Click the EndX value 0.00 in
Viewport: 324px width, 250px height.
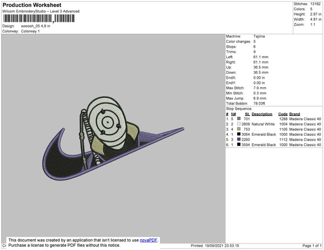(259, 78)
